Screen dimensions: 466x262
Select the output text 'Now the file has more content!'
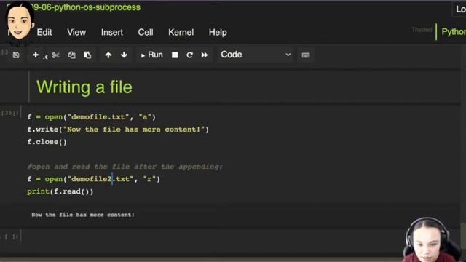point(83,215)
